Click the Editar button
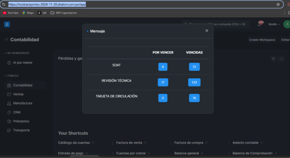Viewport: 290px width, 158px height. coord(285,40)
